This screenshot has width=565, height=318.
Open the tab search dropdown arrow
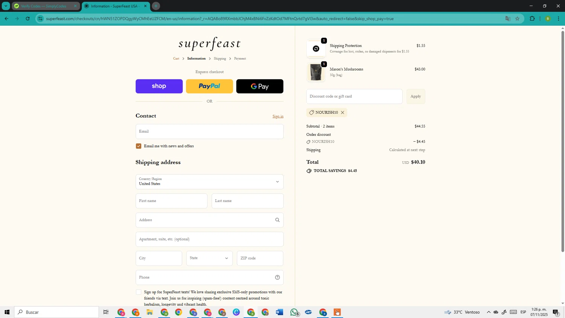pos(6,6)
